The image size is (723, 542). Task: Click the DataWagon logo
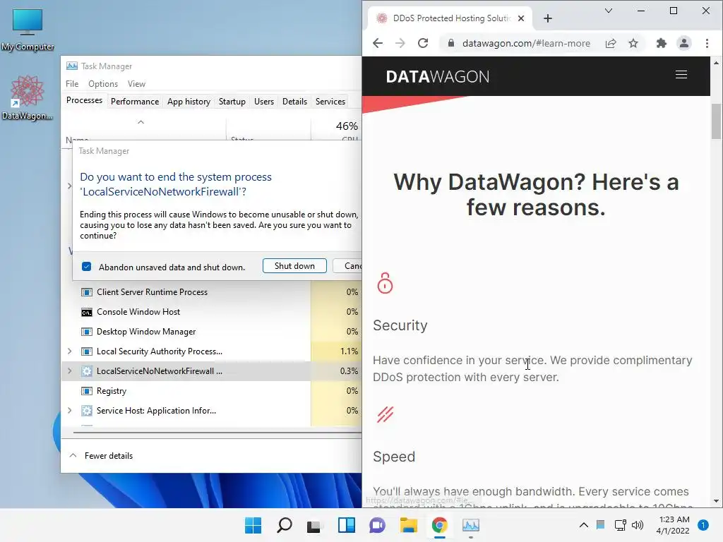(437, 76)
